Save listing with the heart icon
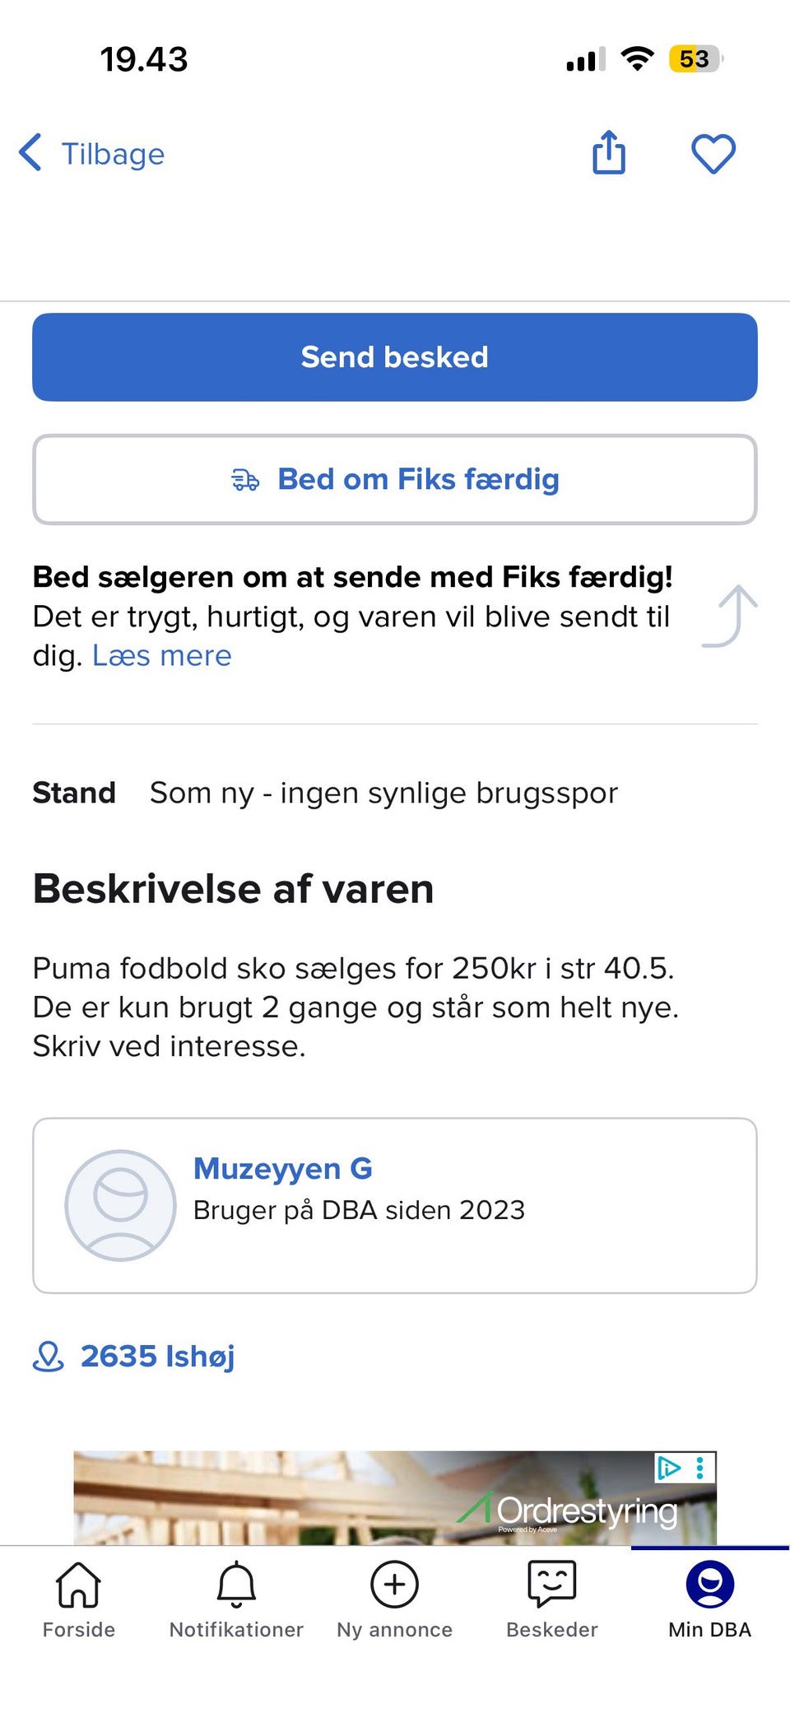 (713, 154)
